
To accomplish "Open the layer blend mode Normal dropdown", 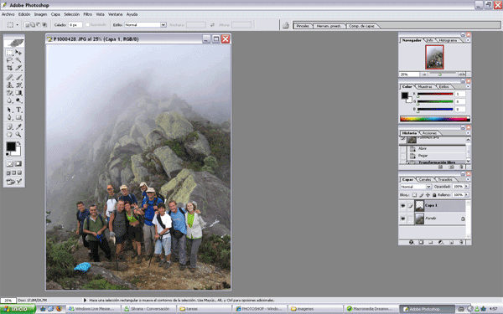I will click(x=416, y=187).
